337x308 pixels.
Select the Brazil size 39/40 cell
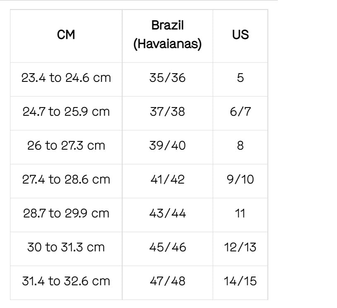(x=167, y=146)
